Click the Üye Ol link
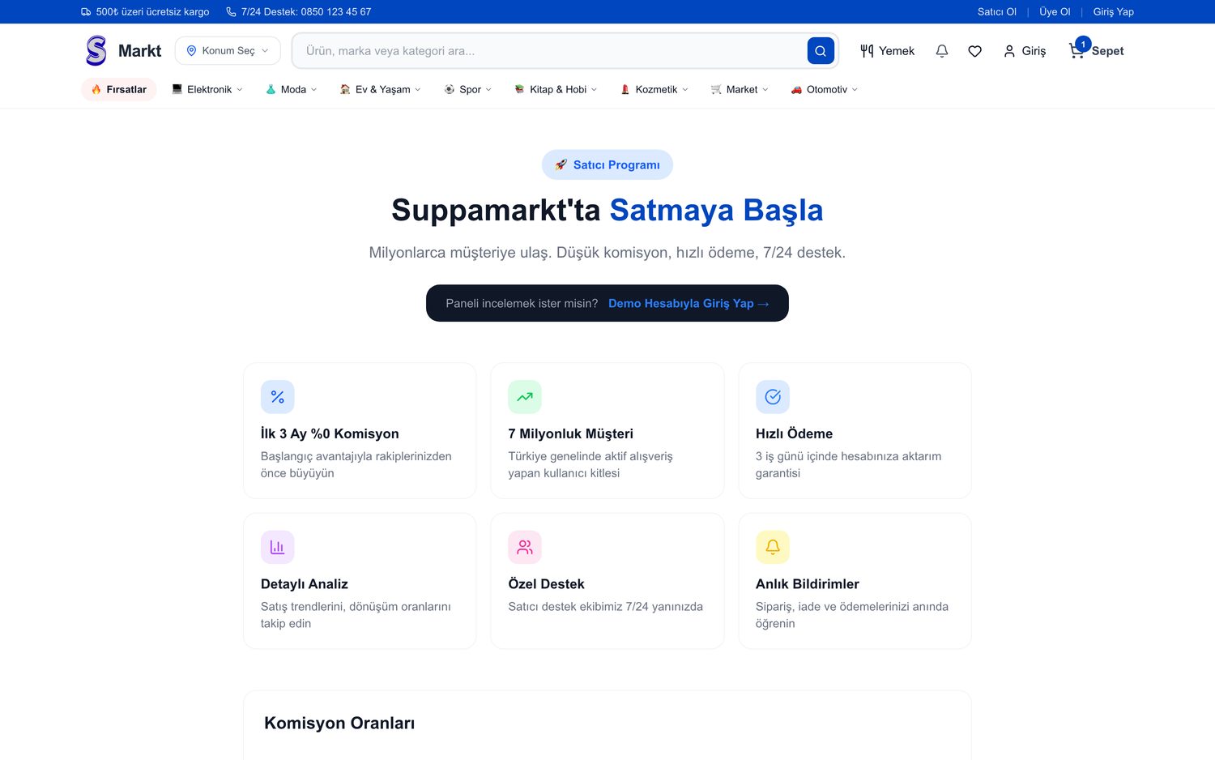Viewport: 1215px width, 760px height. (x=1055, y=12)
